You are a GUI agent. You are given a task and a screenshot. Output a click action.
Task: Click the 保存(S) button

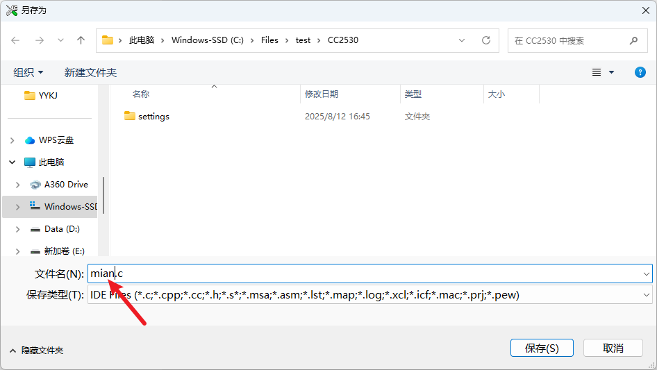click(x=542, y=348)
